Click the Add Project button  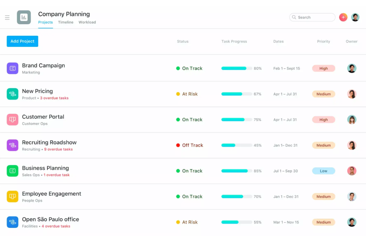point(22,41)
